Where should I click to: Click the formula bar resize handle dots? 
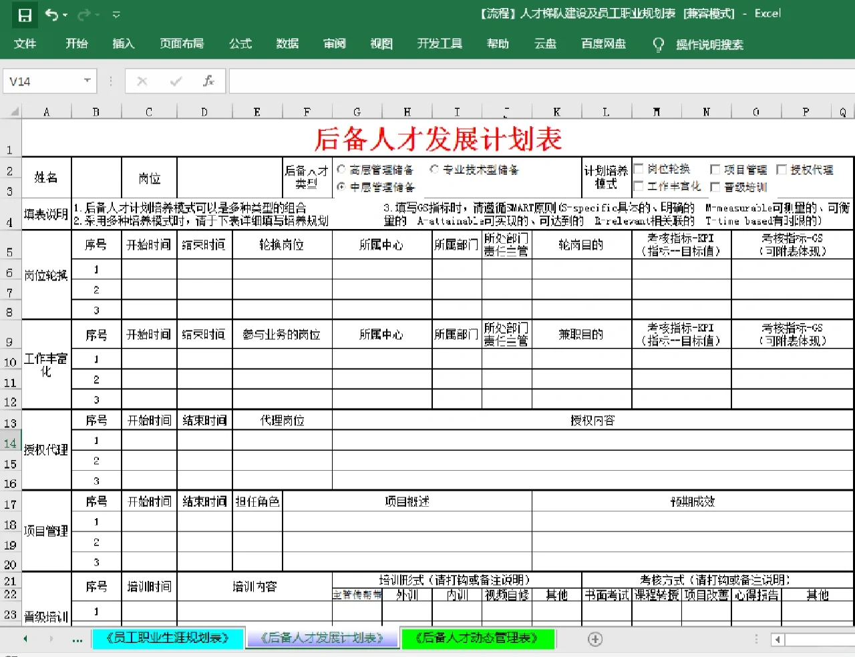110,81
